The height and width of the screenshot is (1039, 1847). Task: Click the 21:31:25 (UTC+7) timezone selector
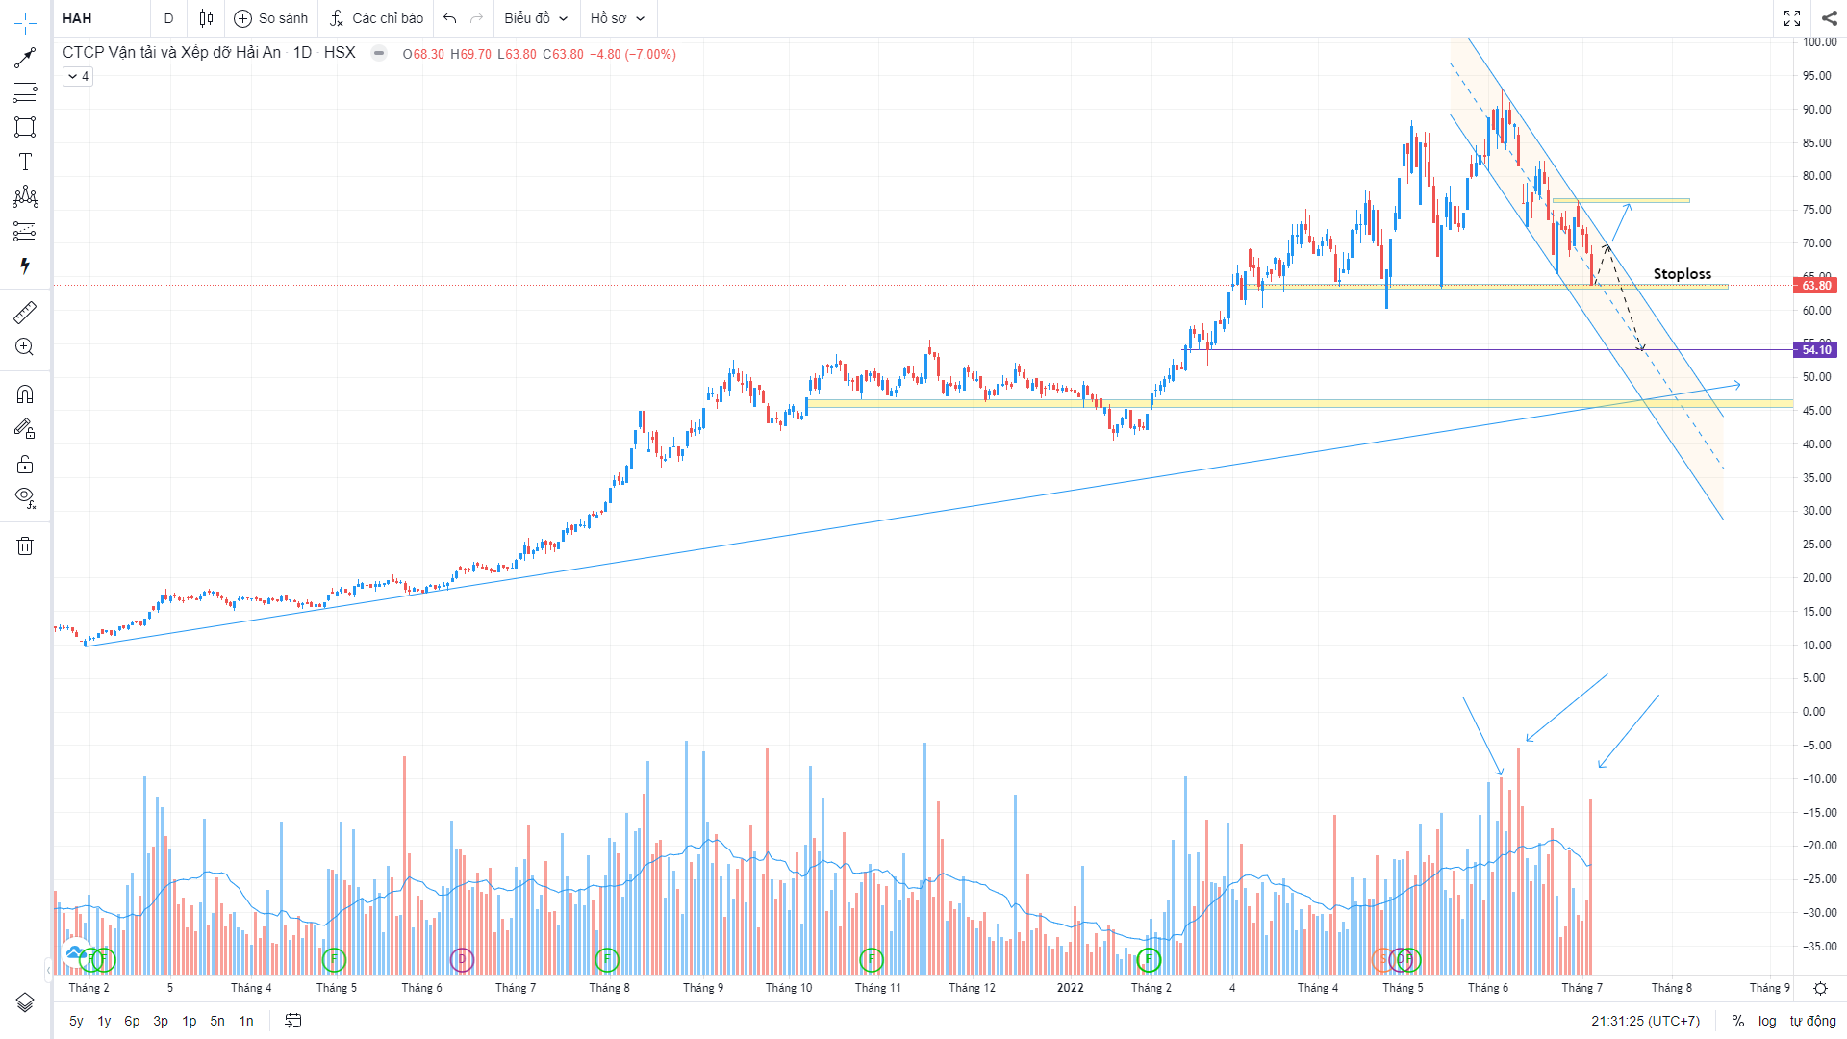point(1645,1021)
